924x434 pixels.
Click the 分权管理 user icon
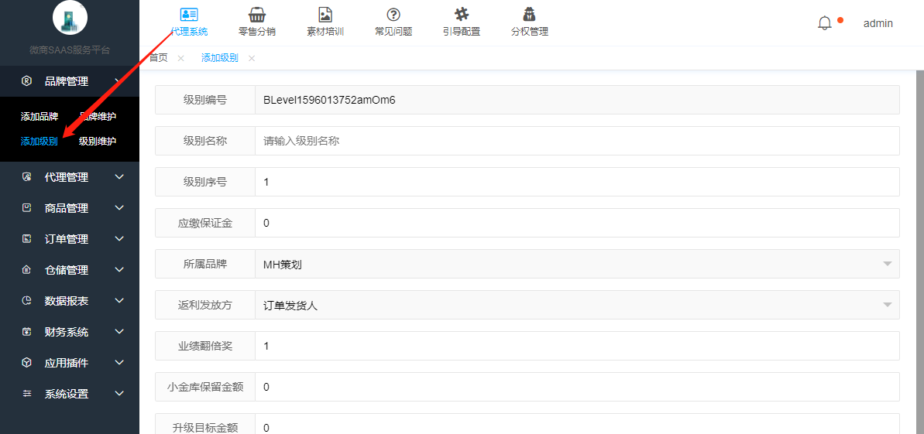(x=530, y=15)
